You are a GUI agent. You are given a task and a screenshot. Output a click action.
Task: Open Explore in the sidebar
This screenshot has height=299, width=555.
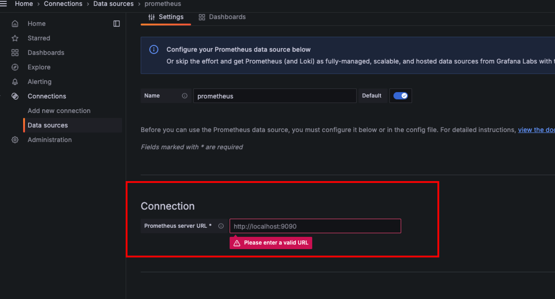39,67
